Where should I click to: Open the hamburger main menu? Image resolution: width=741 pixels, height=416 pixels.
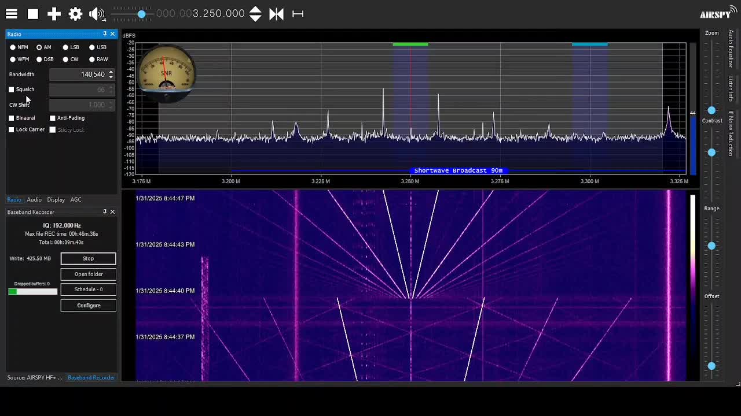[12, 14]
